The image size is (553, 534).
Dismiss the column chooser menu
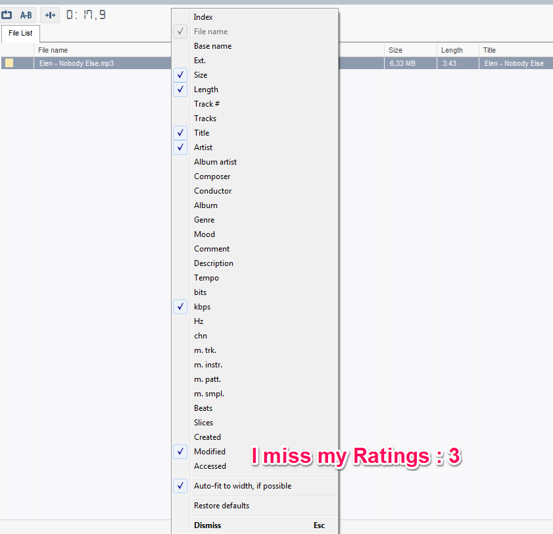tap(207, 525)
